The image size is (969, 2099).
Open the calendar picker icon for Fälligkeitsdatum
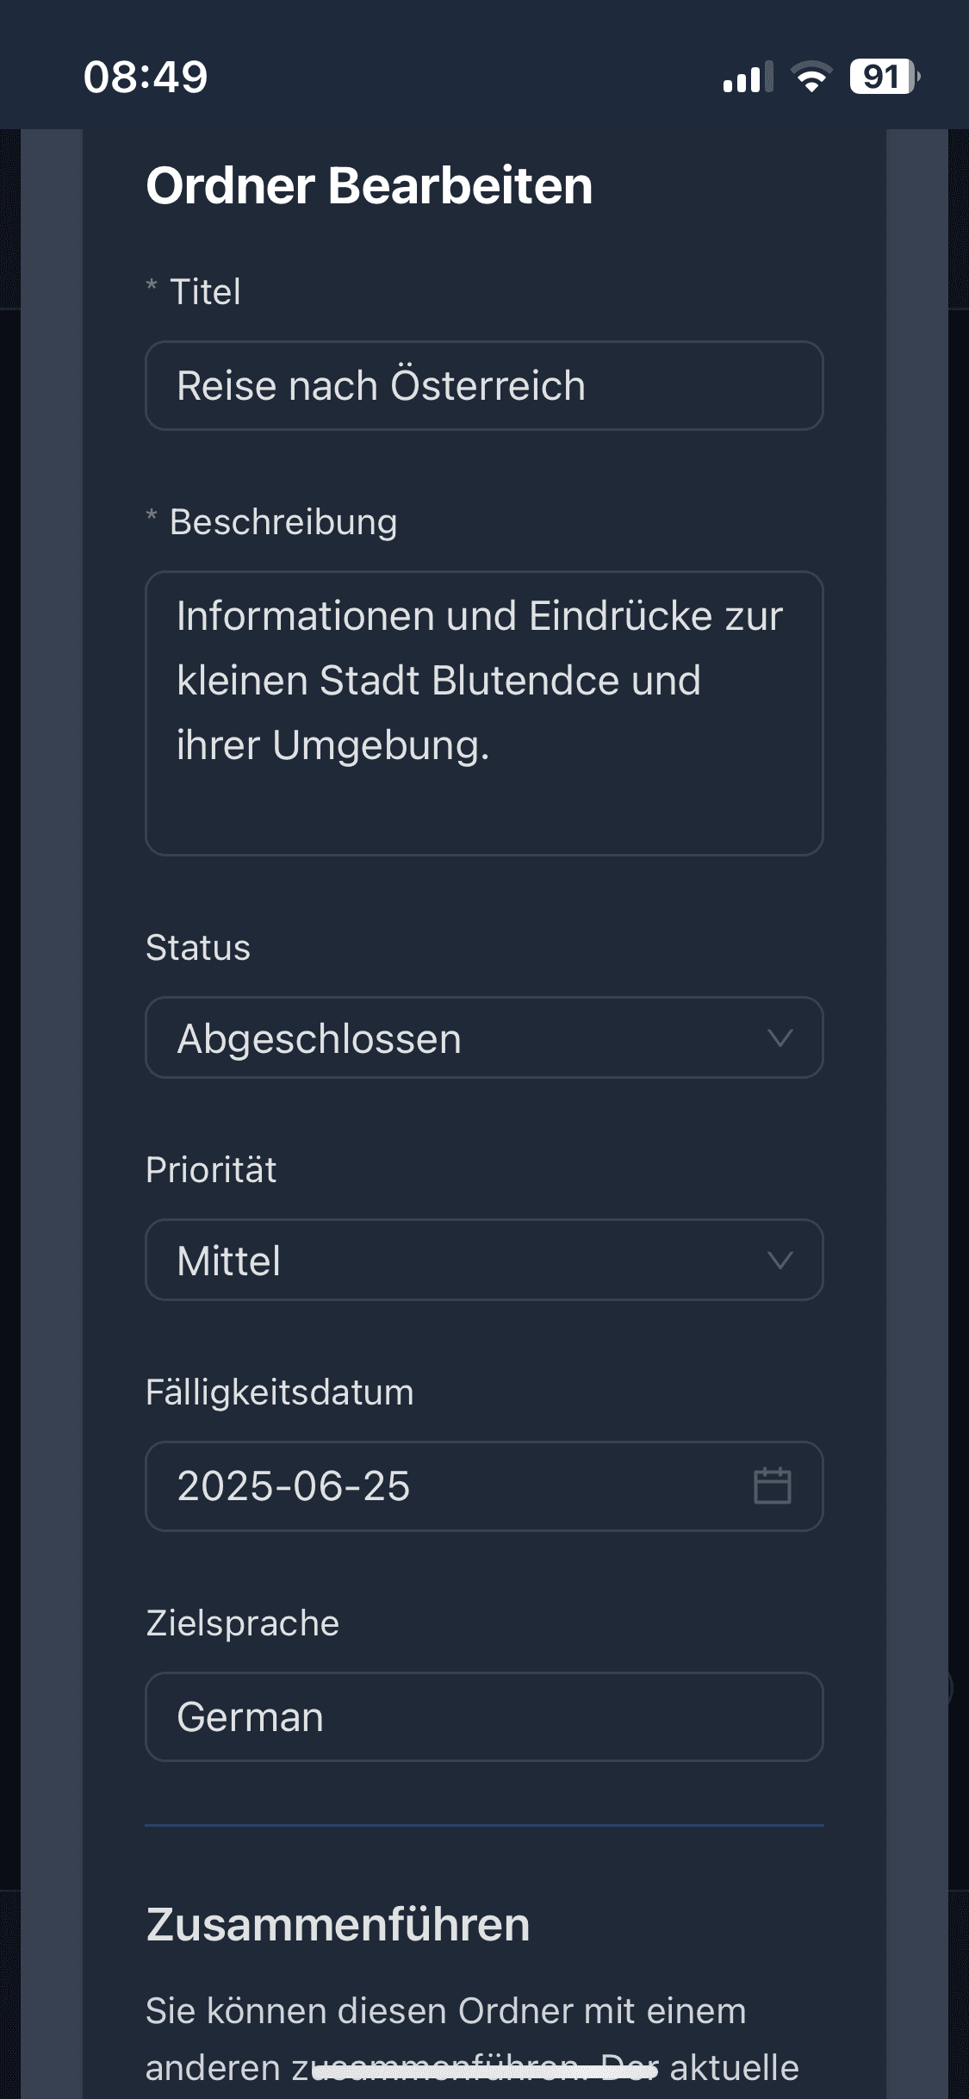pyautogui.click(x=772, y=1485)
